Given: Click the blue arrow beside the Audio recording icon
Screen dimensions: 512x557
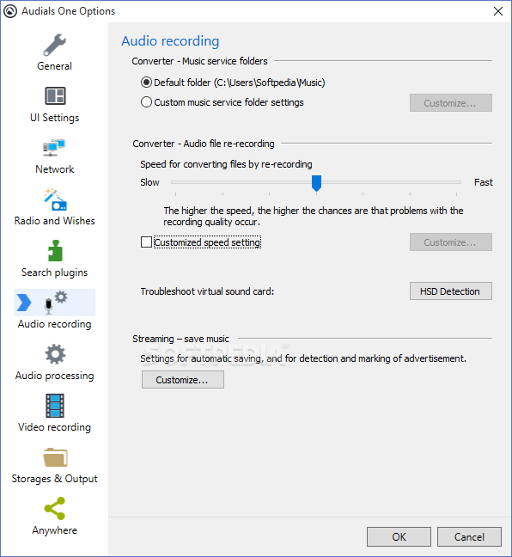Looking at the screenshot, I should point(24,303).
